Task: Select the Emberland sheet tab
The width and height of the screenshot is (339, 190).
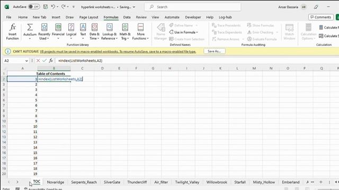Action: pyautogui.click(x=291, y=182)
